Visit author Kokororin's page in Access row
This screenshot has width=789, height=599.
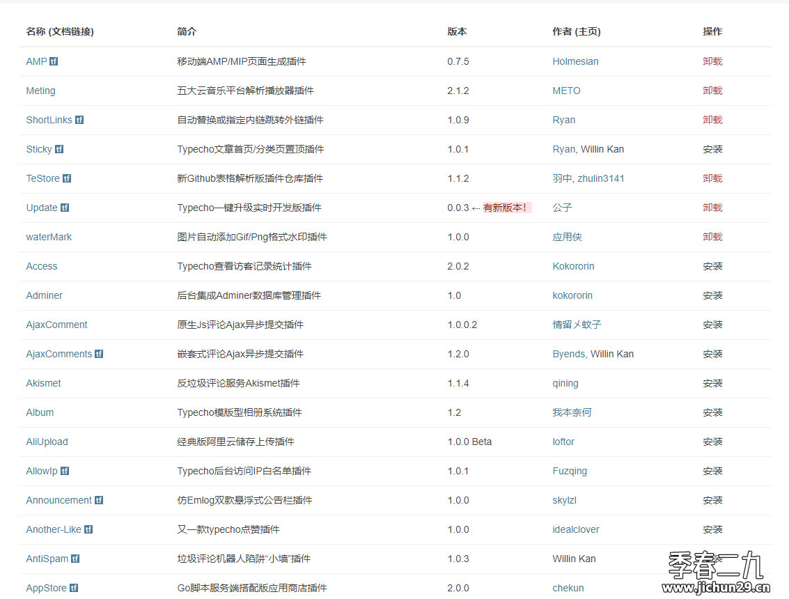[x=574, y=266]
